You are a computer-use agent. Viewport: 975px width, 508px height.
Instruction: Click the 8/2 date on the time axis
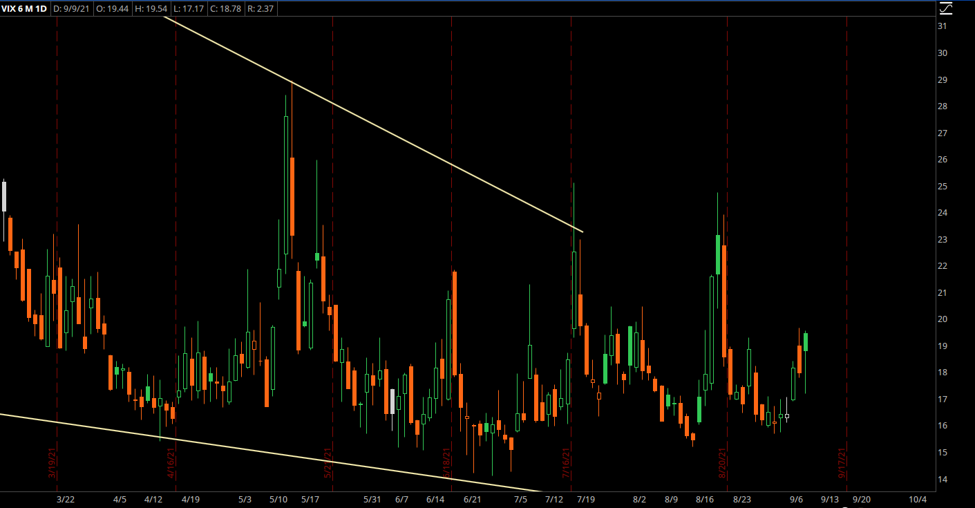click(639, 499)
